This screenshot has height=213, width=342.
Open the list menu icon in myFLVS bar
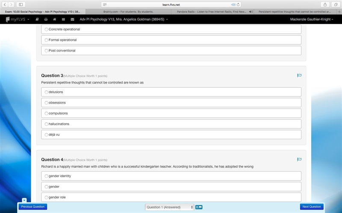(x=63, y=19)
